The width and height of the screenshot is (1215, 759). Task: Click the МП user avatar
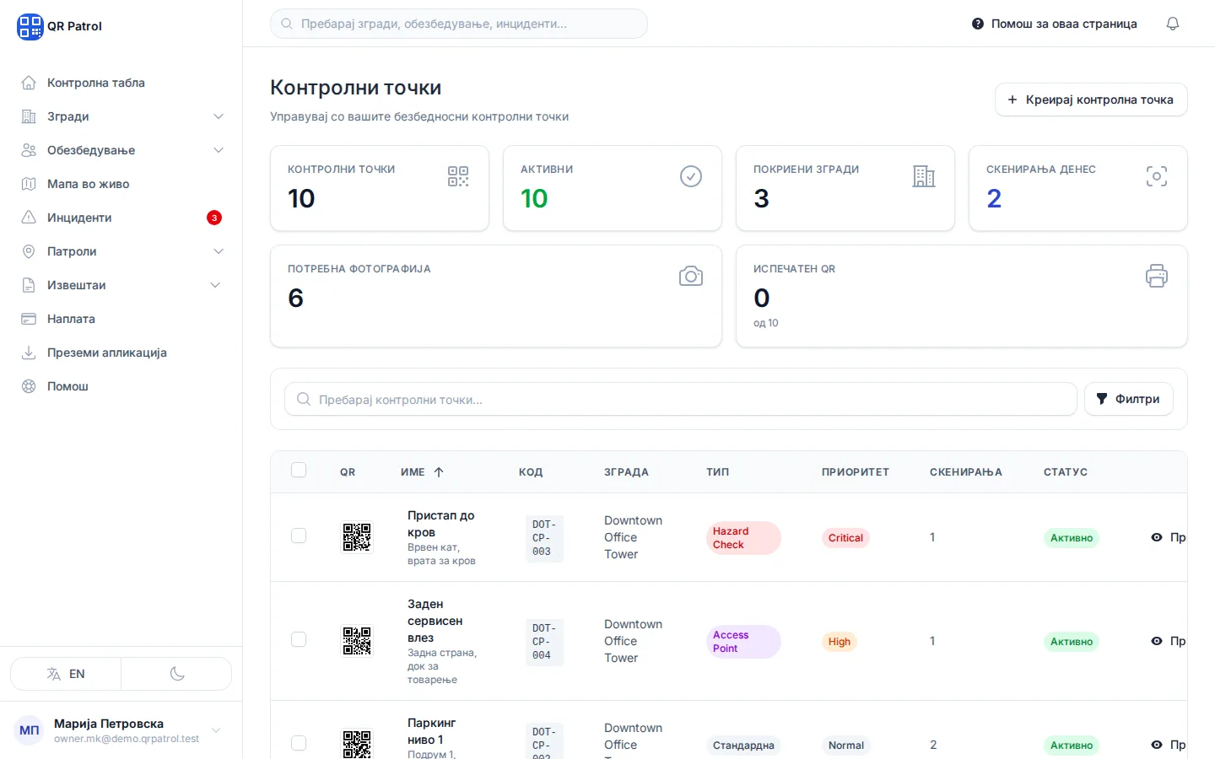click(x=30, y=730)
